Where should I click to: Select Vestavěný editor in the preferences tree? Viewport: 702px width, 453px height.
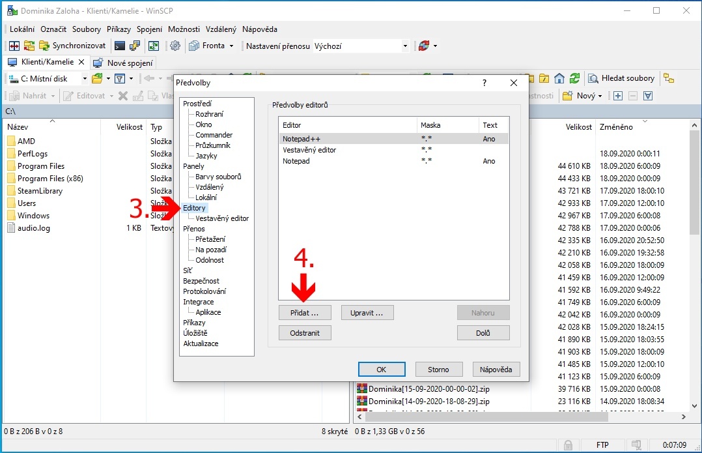(221, 218)
